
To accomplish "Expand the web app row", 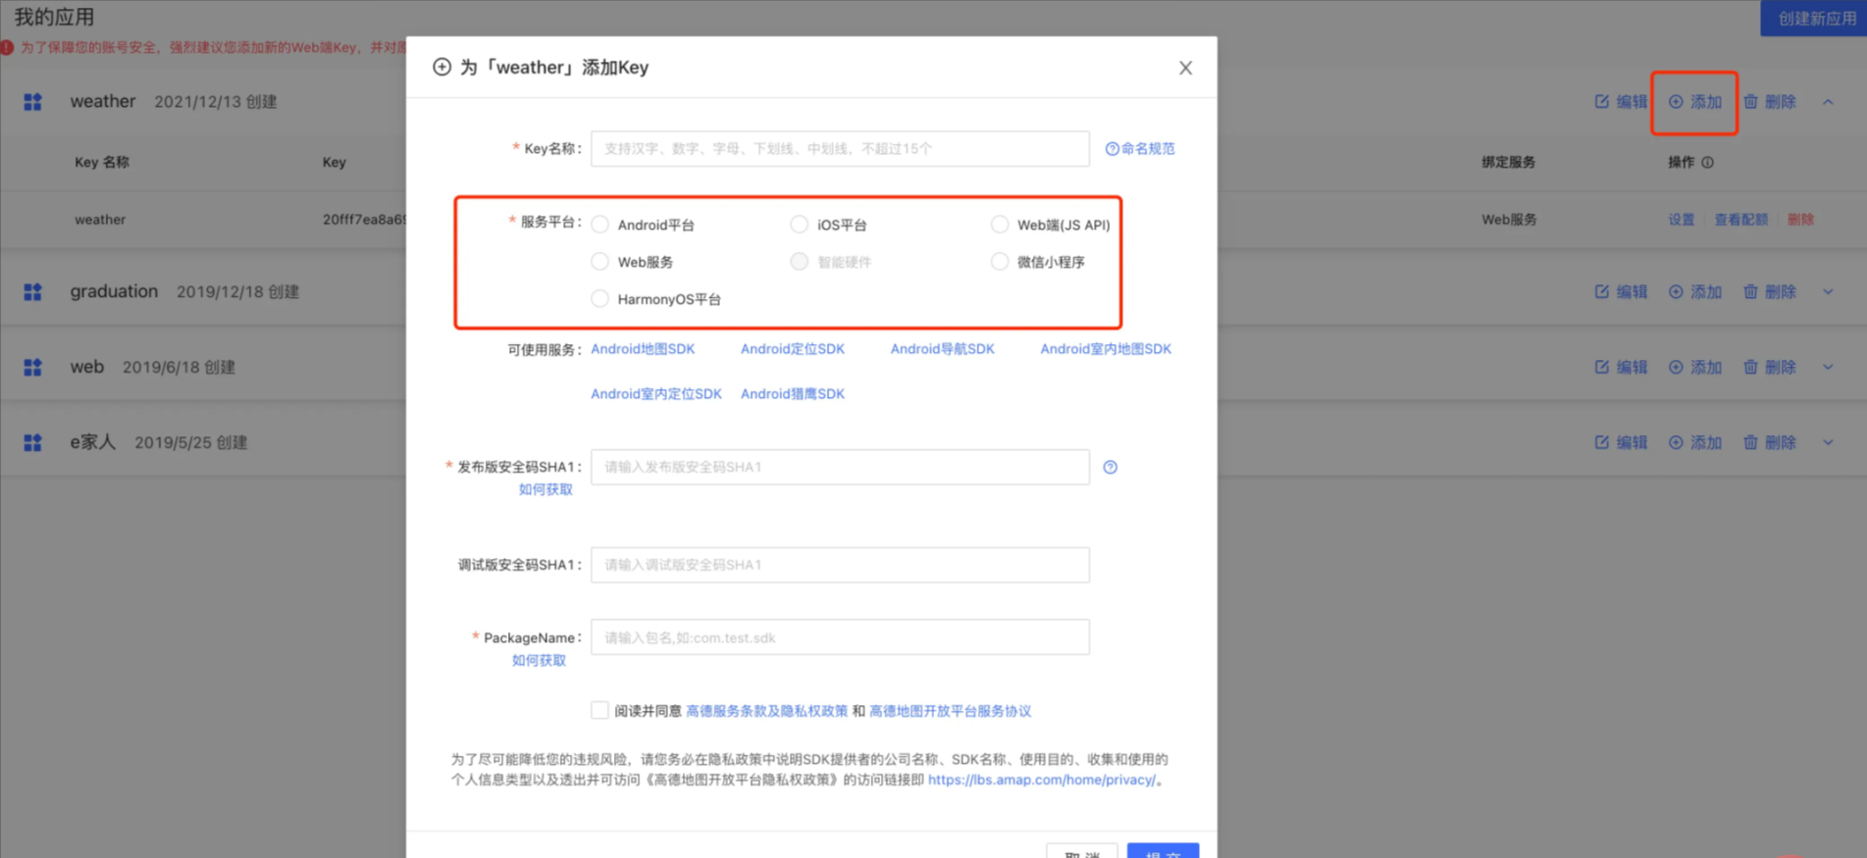I will click(x=1828, y=367).
